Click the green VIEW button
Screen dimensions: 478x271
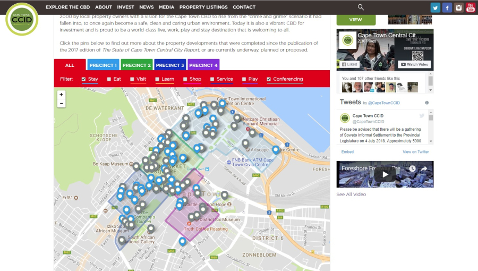tap(356, 20)
